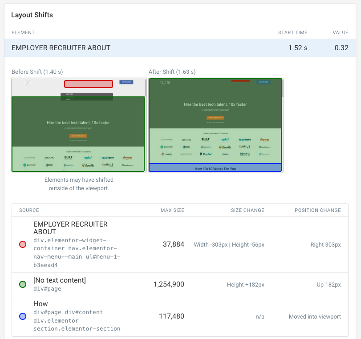Click the blue How 10x10 Works band
Image resolution: width=361 pixels, height=339 pixels.
click(x=215, y=168)
